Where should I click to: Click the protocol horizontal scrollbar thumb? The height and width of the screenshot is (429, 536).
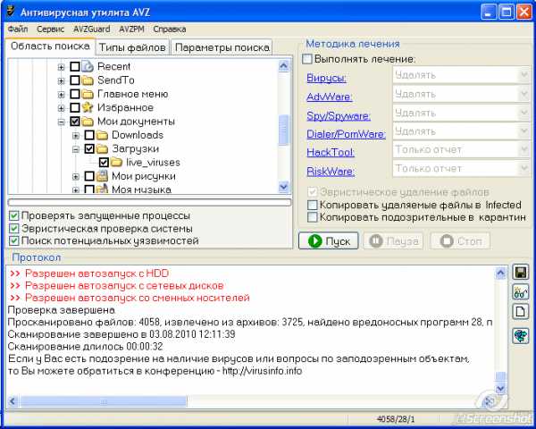coord(104,401)
